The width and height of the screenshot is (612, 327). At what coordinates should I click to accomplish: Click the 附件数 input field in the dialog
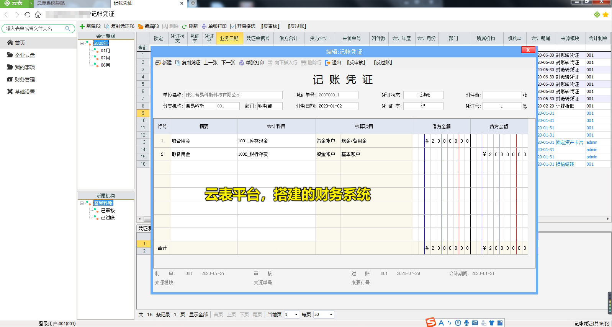(502, 95)
